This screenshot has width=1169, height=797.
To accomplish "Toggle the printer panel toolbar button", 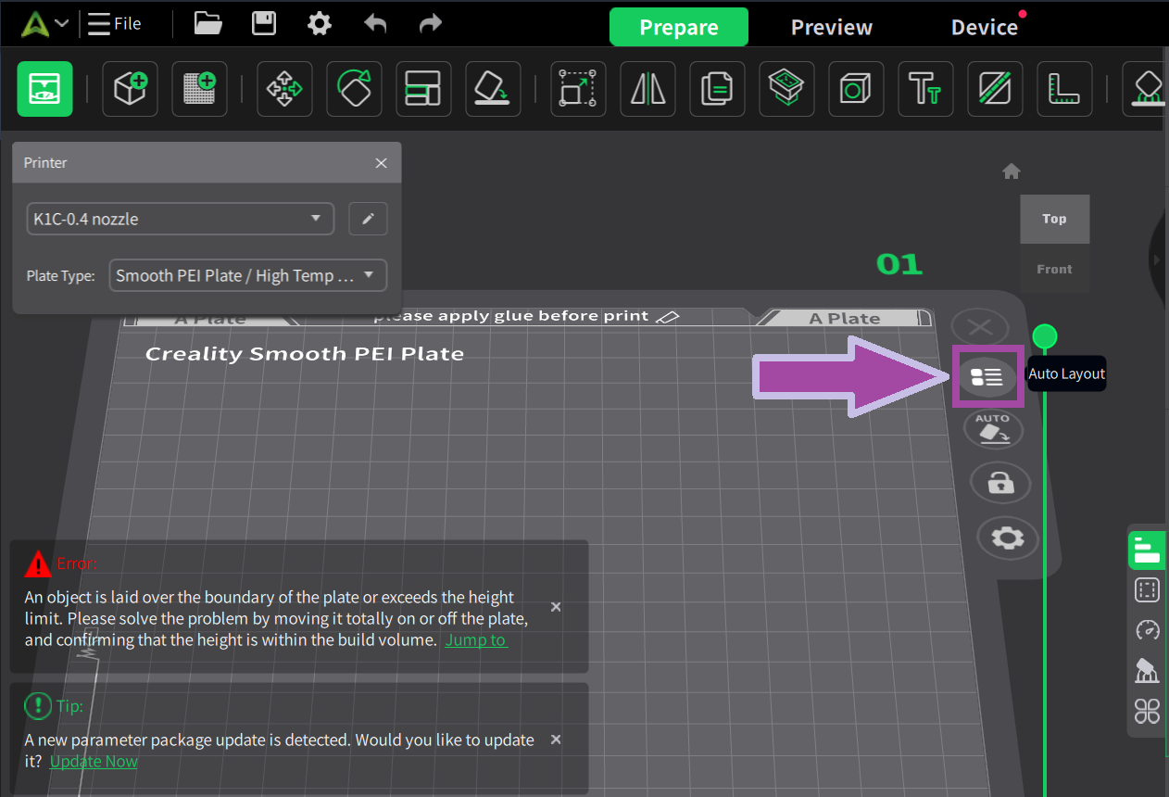I will pyautogui.click(x=44, y=89).
